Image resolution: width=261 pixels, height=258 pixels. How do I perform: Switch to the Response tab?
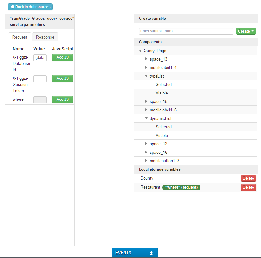[x=45, y=37]
